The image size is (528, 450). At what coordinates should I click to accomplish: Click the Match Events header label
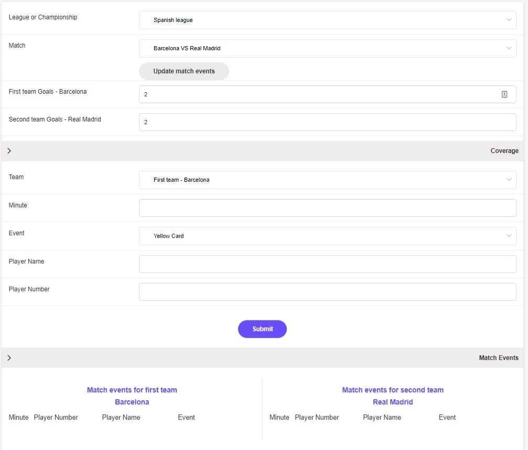point(498,358)
